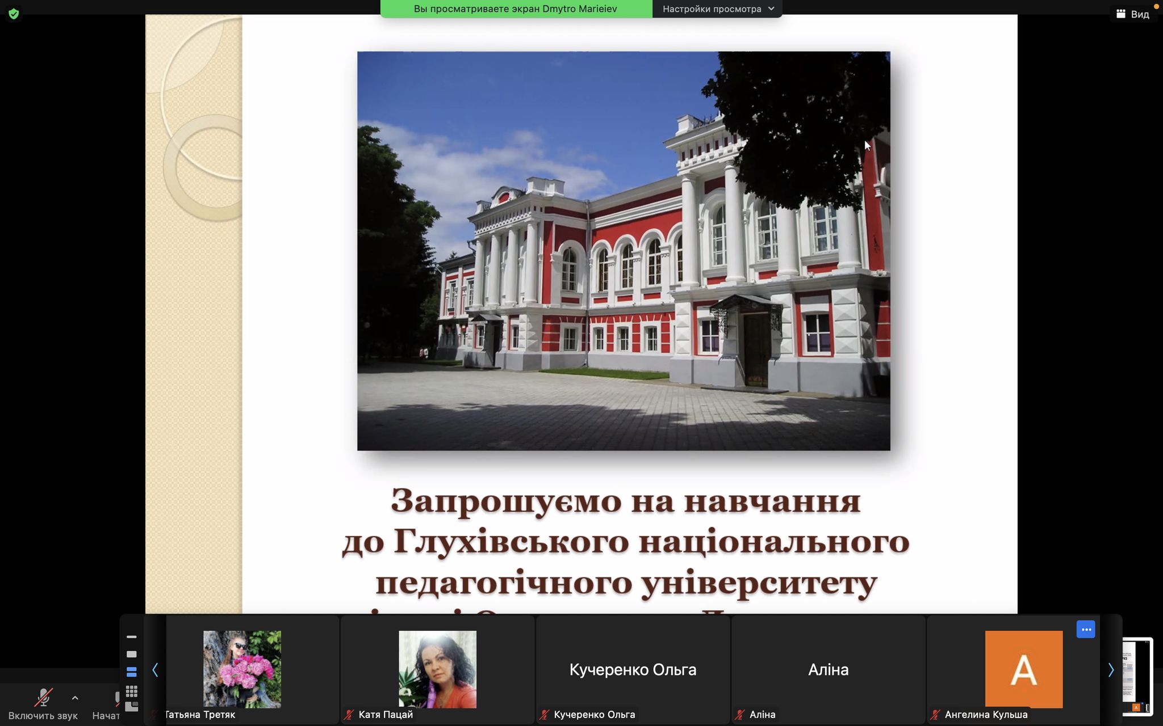Open the small screen preview thumbnail at bottom right
Viewport: 1163px width, 726px height.
[x=1137, y=676]
